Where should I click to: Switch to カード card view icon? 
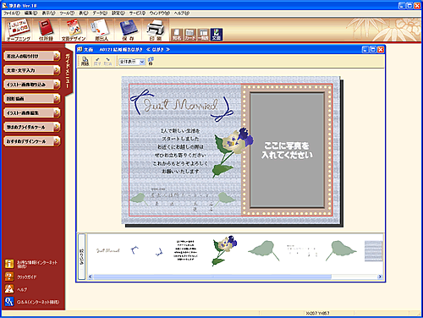pyautogui.click(x=190, y=35)
